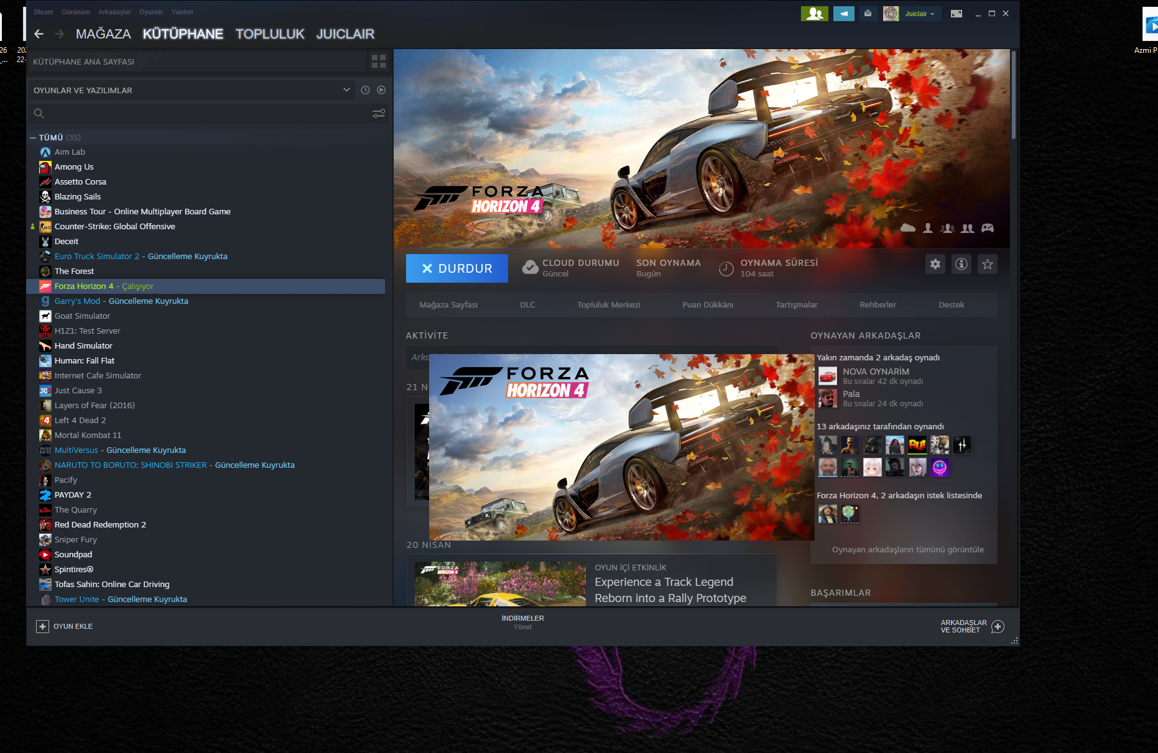Open the Görünüm menu
The height and width of the screenshot is (753, 1158).
click(x=75, y=11)
